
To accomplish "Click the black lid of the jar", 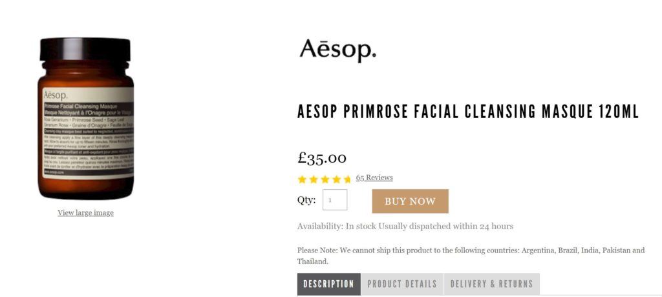I will [85, 50].
